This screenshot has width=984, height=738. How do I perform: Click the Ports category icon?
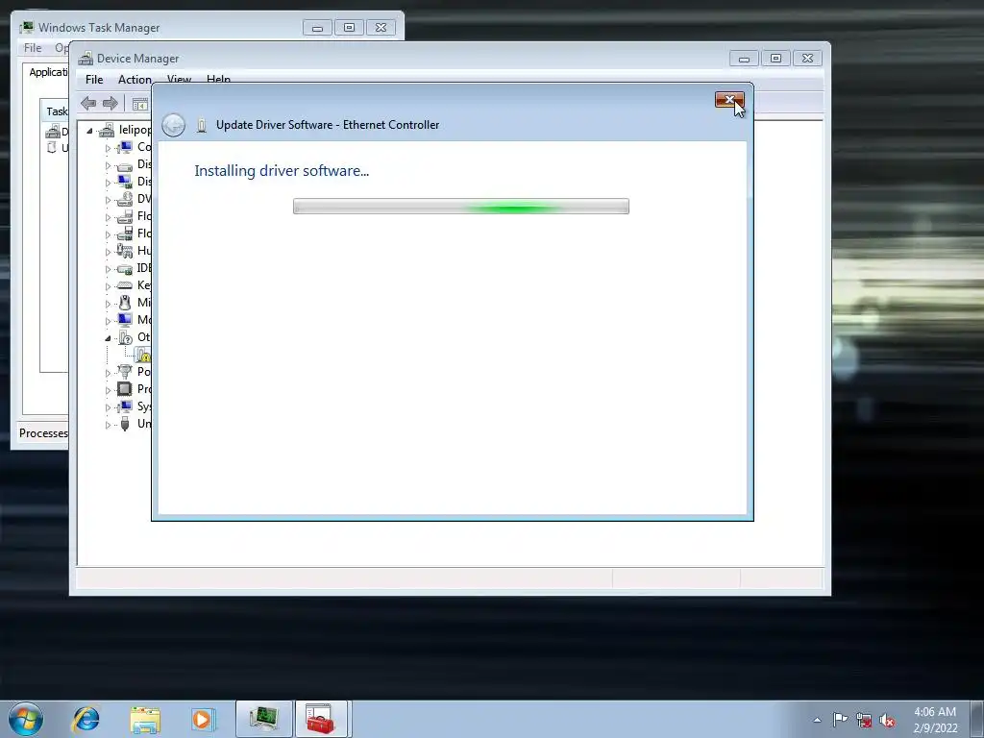(126, 372)
